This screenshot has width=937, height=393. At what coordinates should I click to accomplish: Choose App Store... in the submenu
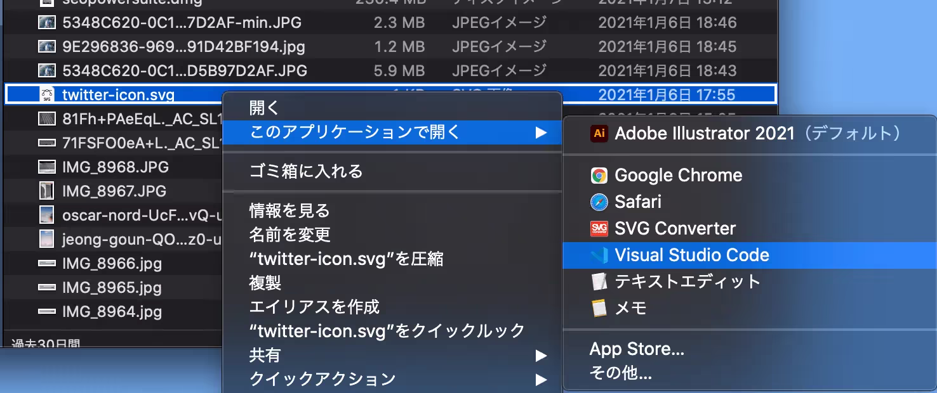pos(637,349)
